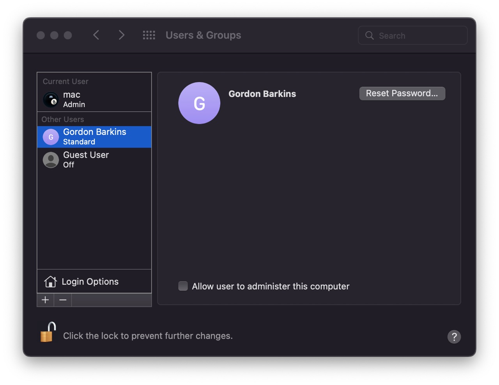Image resolution: width=499 pixels, height=385 pixels.
Task: Click Reset Password button
Action: pos(402,94)
